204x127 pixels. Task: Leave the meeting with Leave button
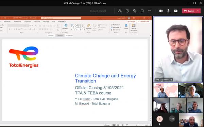189,11
